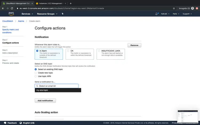
Task: Click Add a description step label
Action: click(10, 53)
